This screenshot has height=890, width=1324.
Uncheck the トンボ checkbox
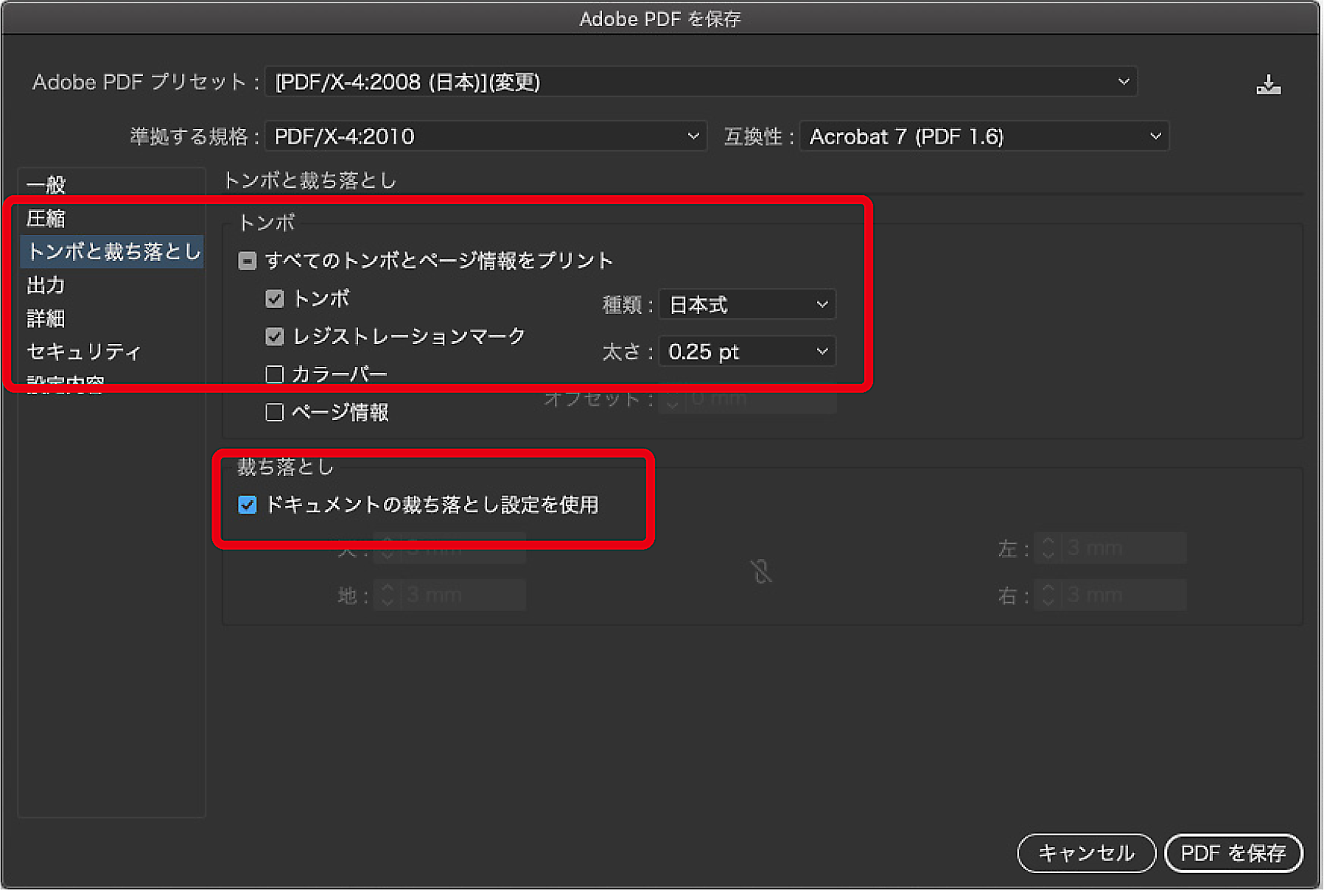click(x=275, y=298)
